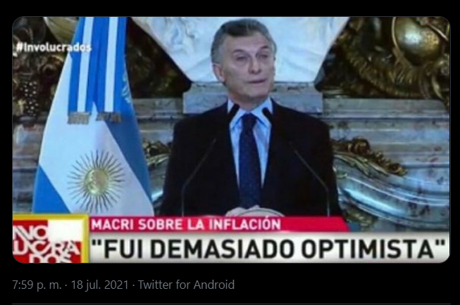Click the gilded ornament beside the speaker's left shoulder
460x305 pixels.
pyautogui.click(x=368, y=157)
